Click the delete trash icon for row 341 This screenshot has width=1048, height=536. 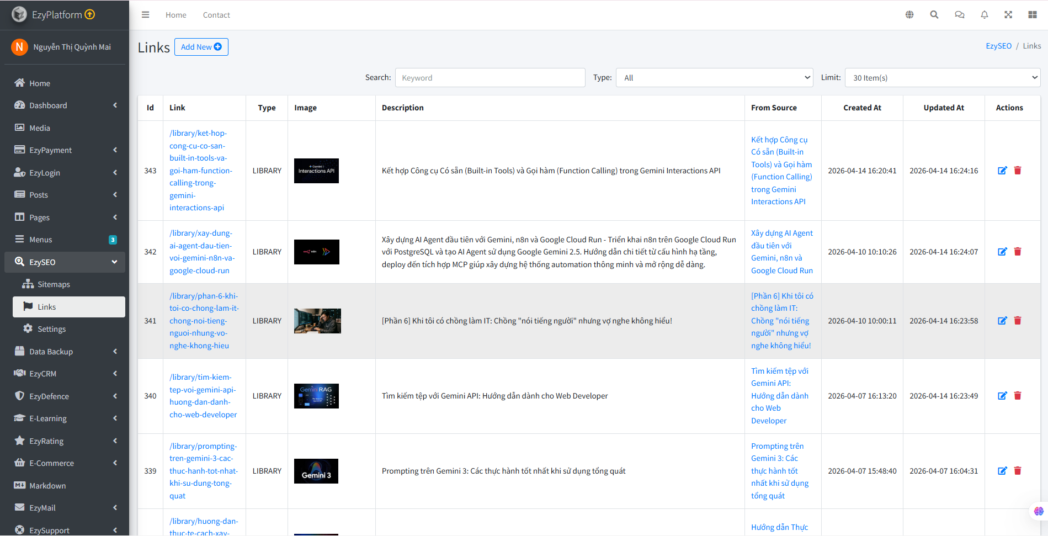point(1018,320)
